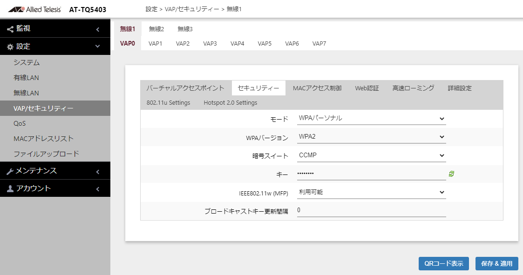Open the モード dropdown

point(371,118)
